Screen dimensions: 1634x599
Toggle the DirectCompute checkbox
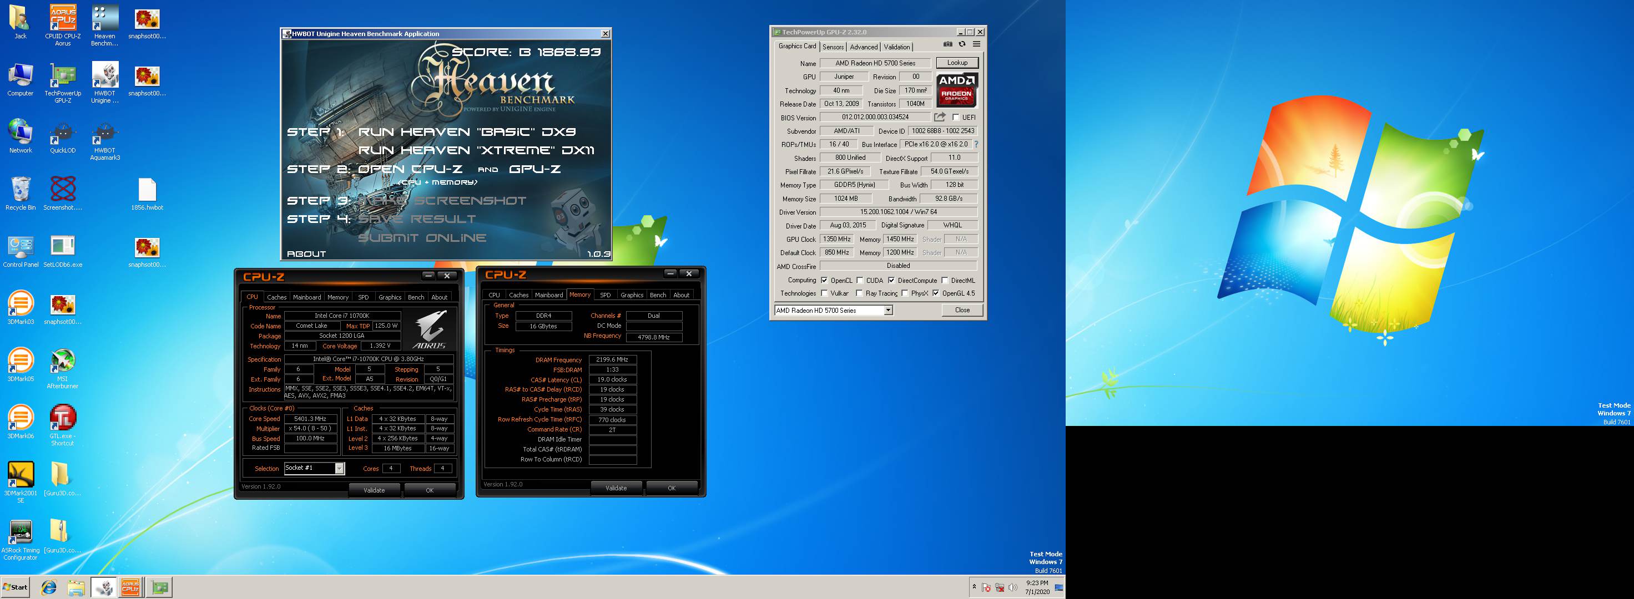(x=891, y=280)
